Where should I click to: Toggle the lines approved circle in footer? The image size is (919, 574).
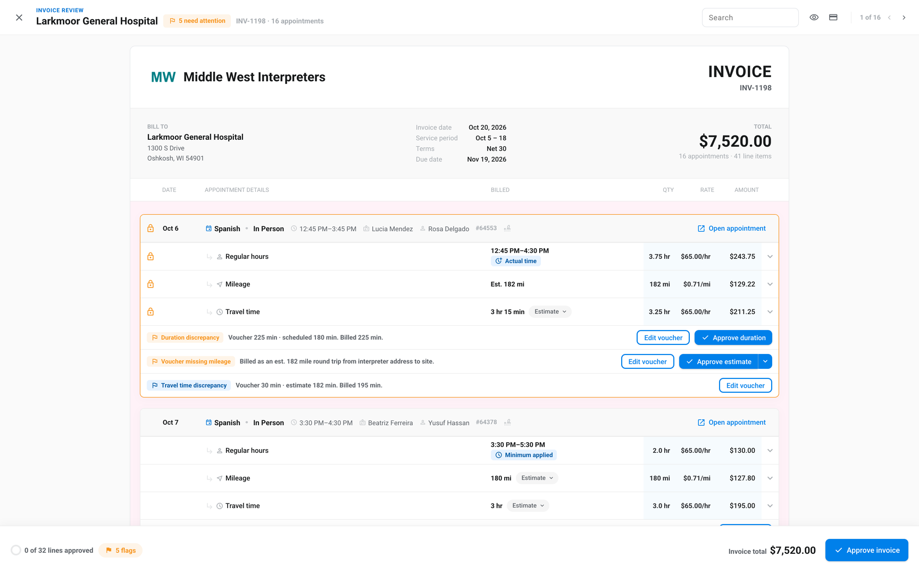16,550
